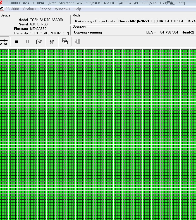Click the ATA1 port icon
This screenshot has width=196, height=220.
pos(4,42)
